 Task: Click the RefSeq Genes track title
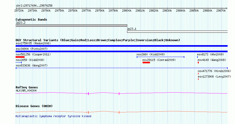tap(27, 87)
